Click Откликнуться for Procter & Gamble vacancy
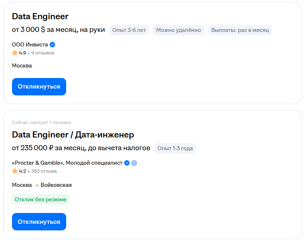Viewport: 305px width, 242px height. point(39,222)
